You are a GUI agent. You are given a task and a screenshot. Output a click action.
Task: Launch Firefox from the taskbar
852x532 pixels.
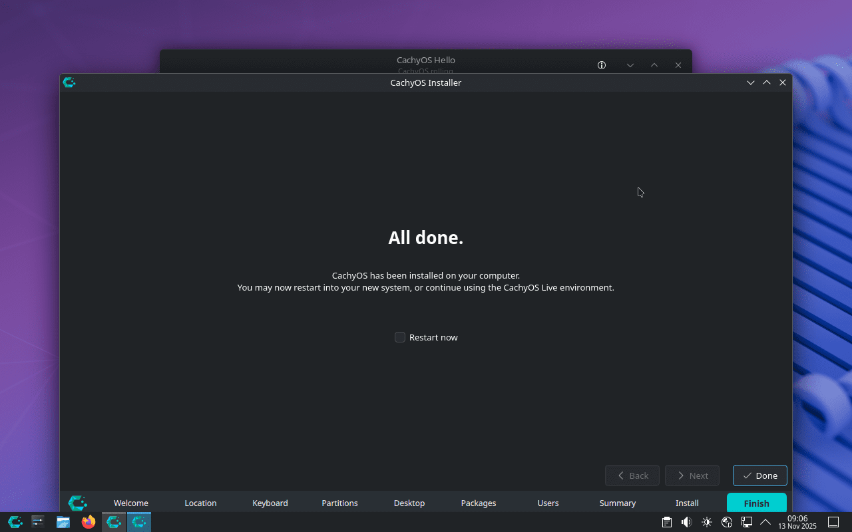coord(89,522)
